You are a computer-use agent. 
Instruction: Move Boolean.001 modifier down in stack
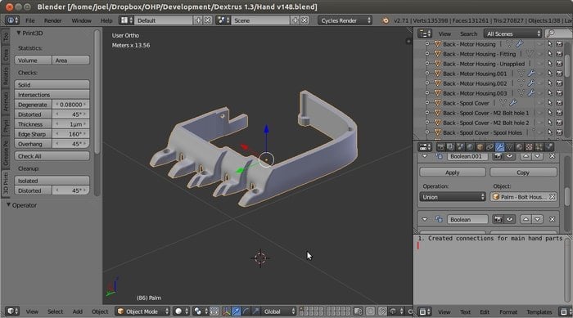(537, 156)
